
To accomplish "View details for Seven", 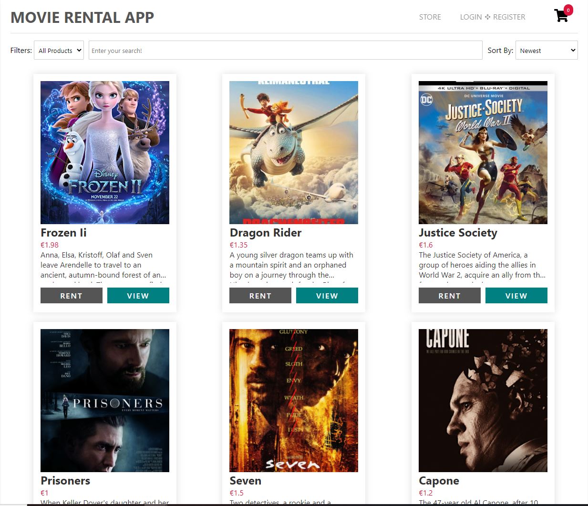I will point(327,503).
